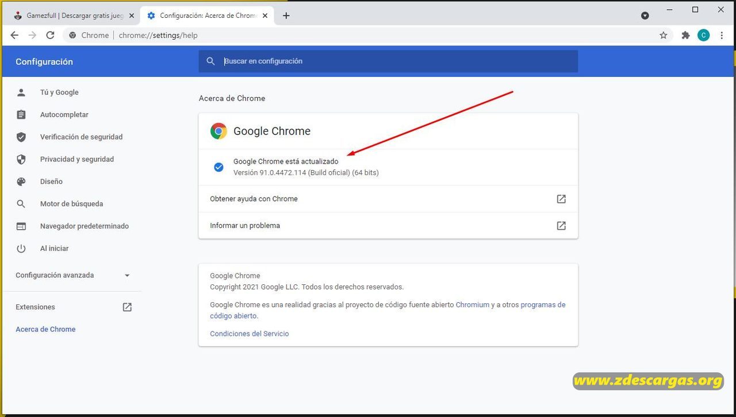Click the Al iniciar power icon
Viewport: 736px width, 417px height.
coord(21,249)
